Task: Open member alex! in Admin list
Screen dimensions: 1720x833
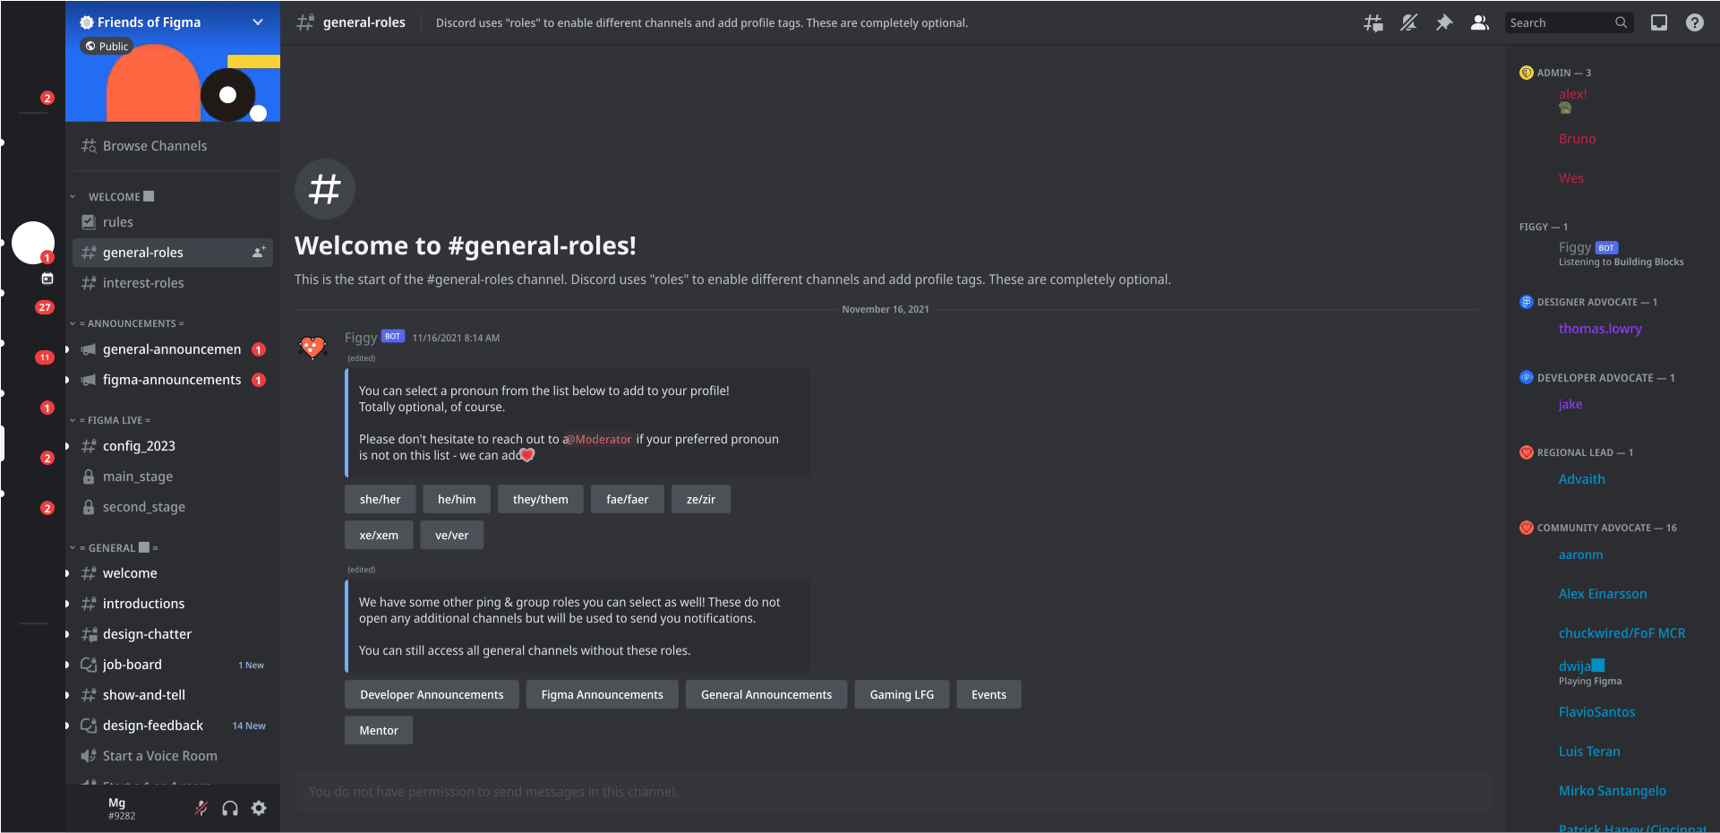Action: coord(1572,94)
